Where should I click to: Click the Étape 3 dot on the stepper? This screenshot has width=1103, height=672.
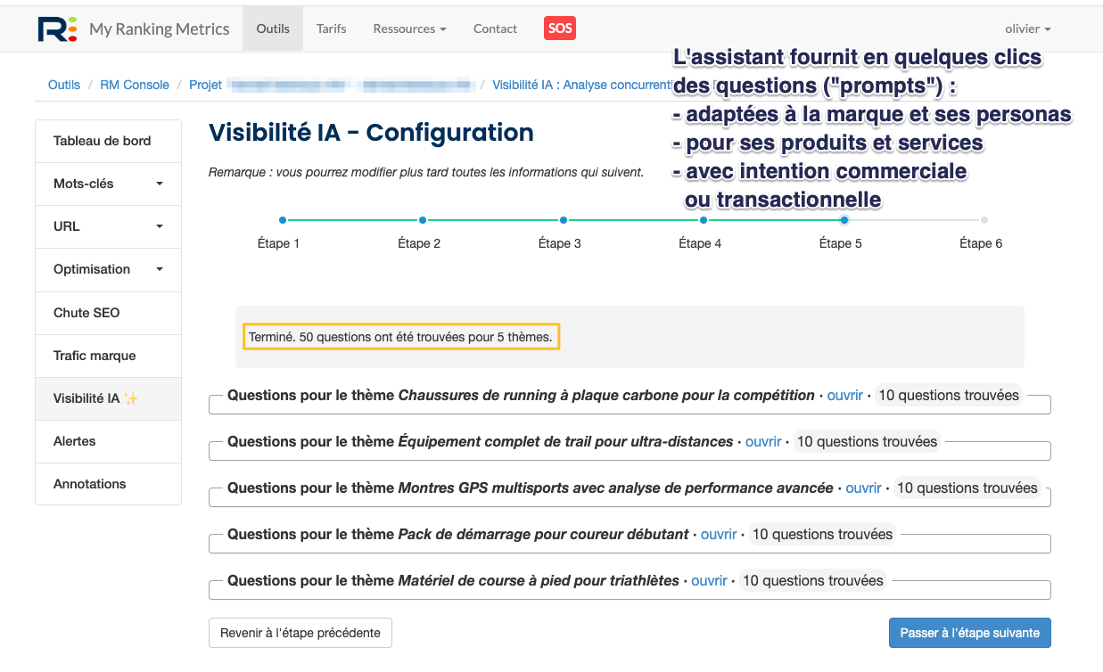(x=563, y=218)
